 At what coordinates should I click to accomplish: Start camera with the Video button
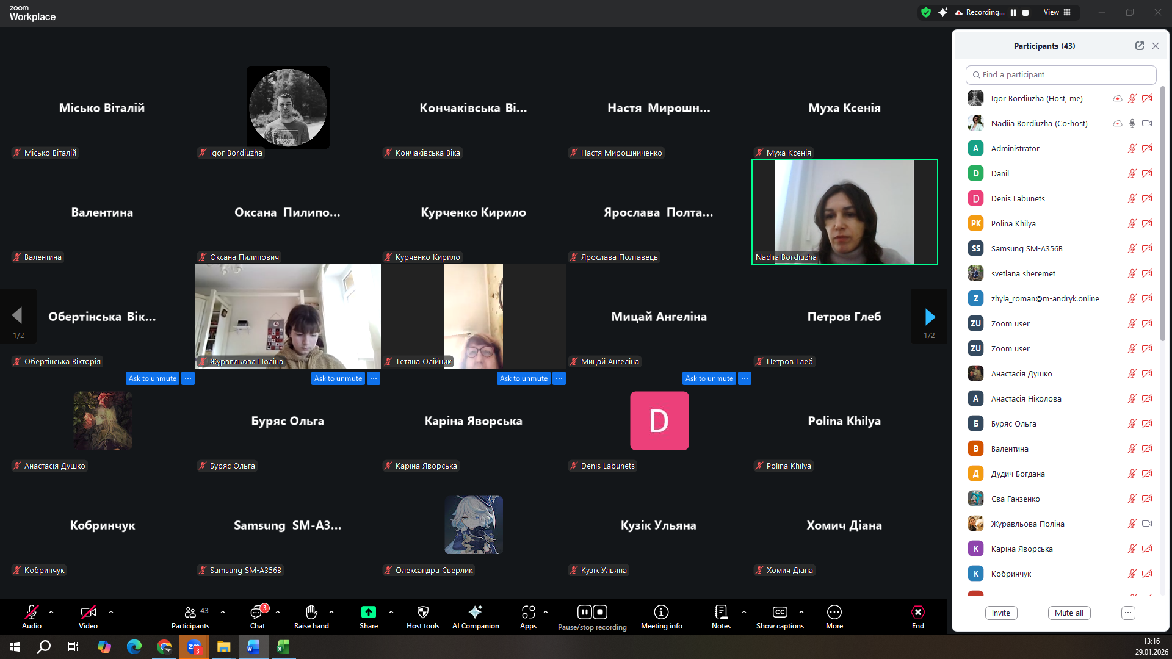[x=88, y=612]
